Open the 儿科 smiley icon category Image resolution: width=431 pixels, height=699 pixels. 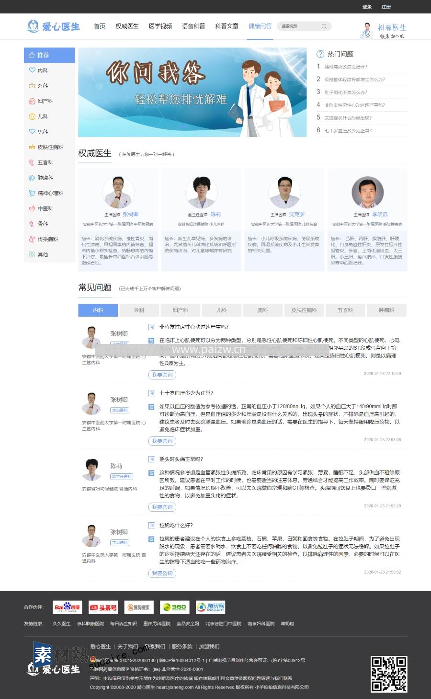[x=32, y=116]
